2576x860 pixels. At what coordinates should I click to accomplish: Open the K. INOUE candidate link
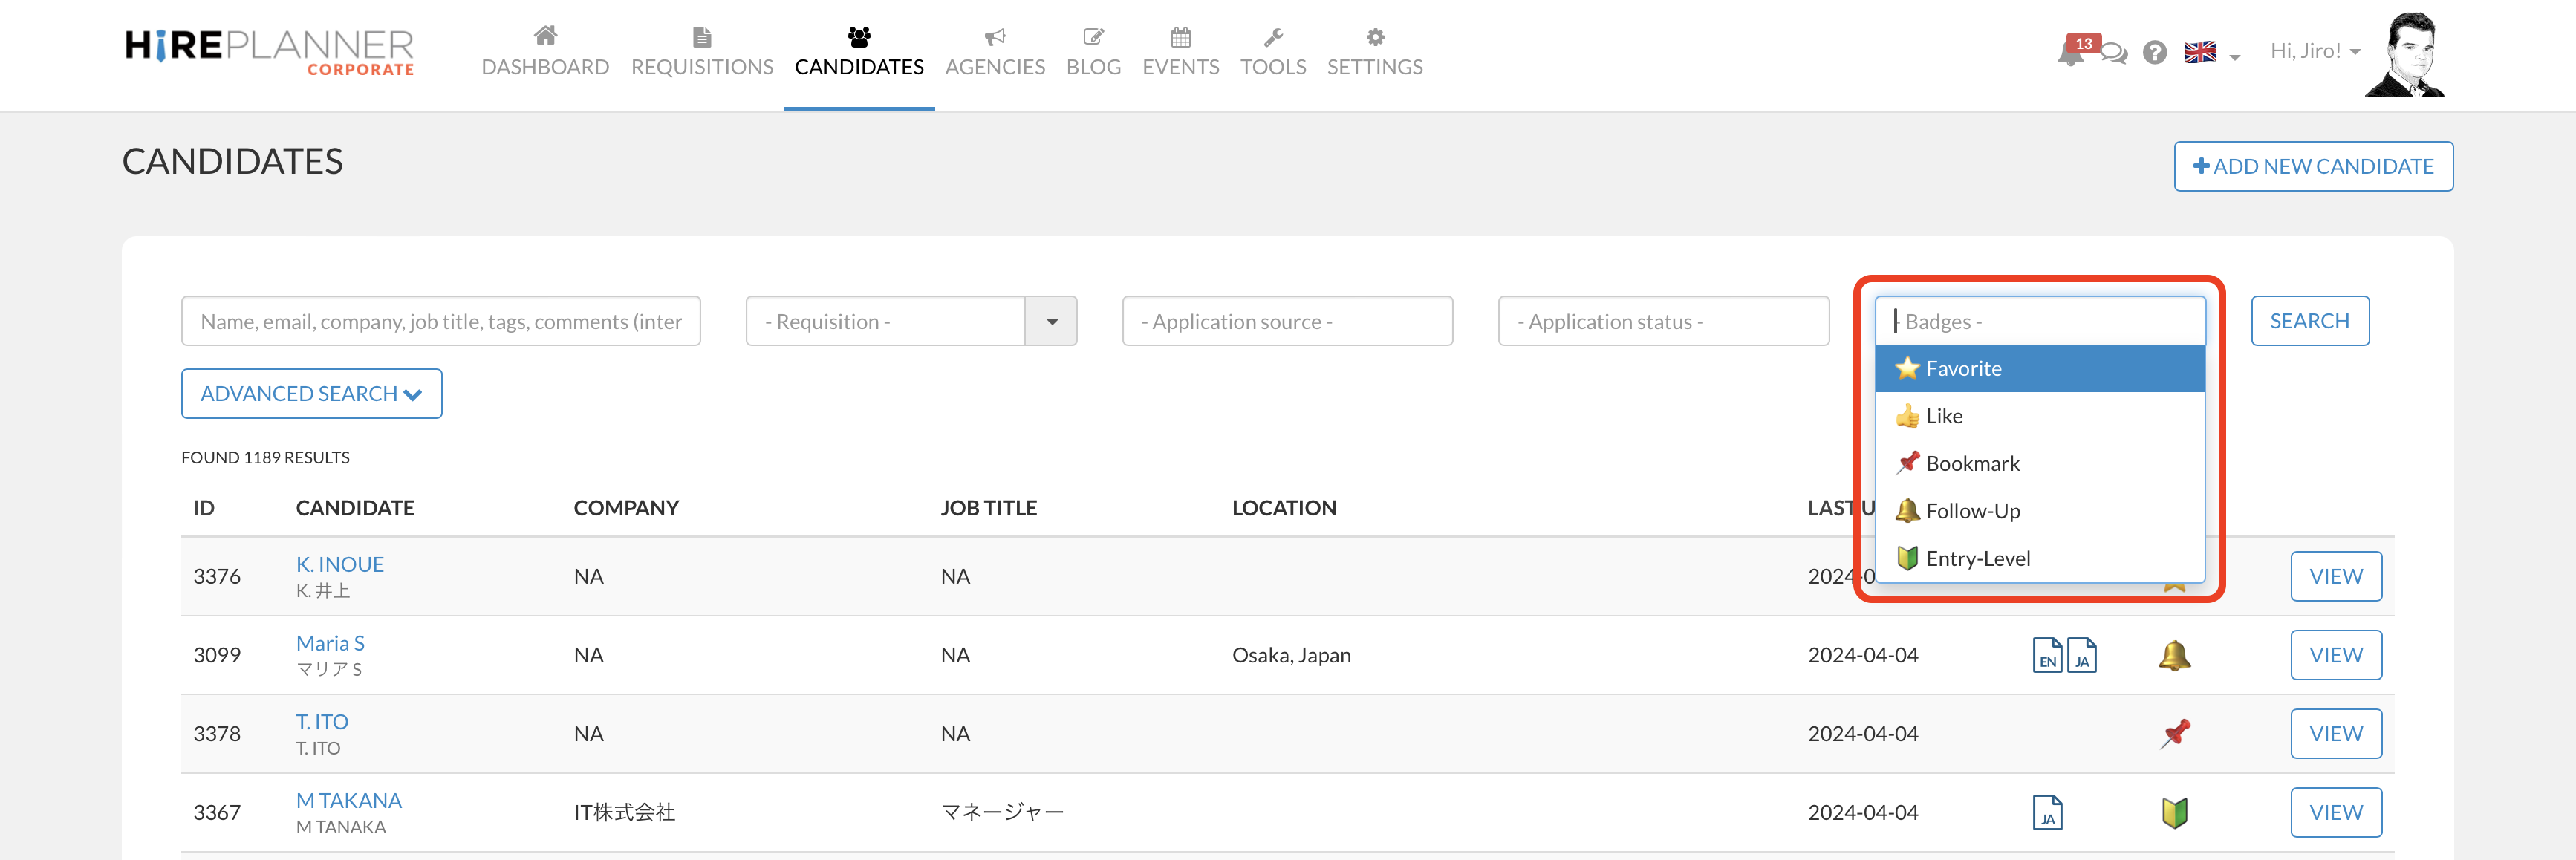pos(340,564)
